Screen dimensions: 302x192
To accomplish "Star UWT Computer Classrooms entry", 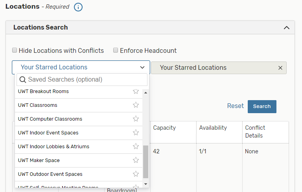I will coord(136,119).
